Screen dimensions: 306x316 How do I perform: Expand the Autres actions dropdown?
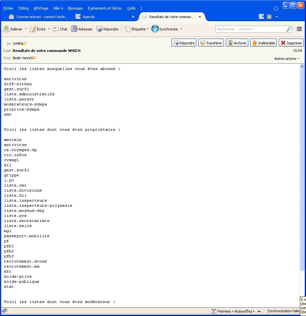click(x=287, y=59)
